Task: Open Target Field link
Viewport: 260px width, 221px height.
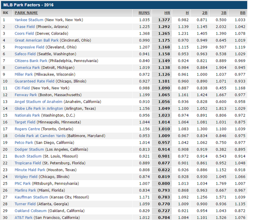Action: tap(25, 122)
